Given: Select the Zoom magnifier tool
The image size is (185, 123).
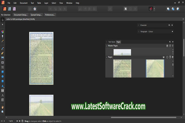Looking at the screenshot, I should tap(3, 112).
